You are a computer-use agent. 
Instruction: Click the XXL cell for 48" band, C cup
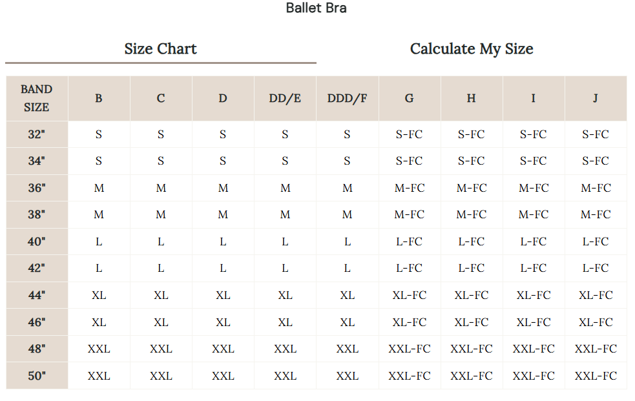[x=161, y=349]
